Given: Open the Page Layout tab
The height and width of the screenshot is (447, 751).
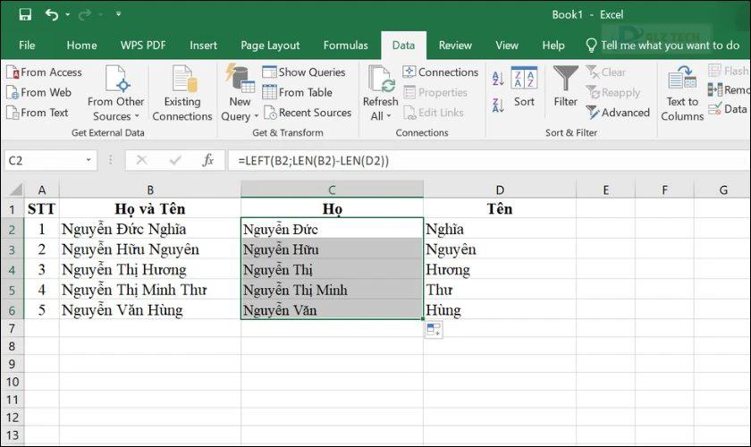Looking at the screenshot, I should coord(270,46).
